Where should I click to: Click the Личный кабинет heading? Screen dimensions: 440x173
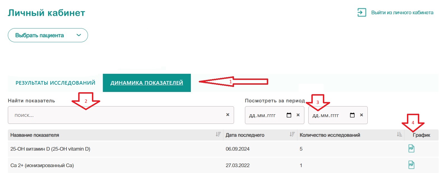tap(47, 13)
